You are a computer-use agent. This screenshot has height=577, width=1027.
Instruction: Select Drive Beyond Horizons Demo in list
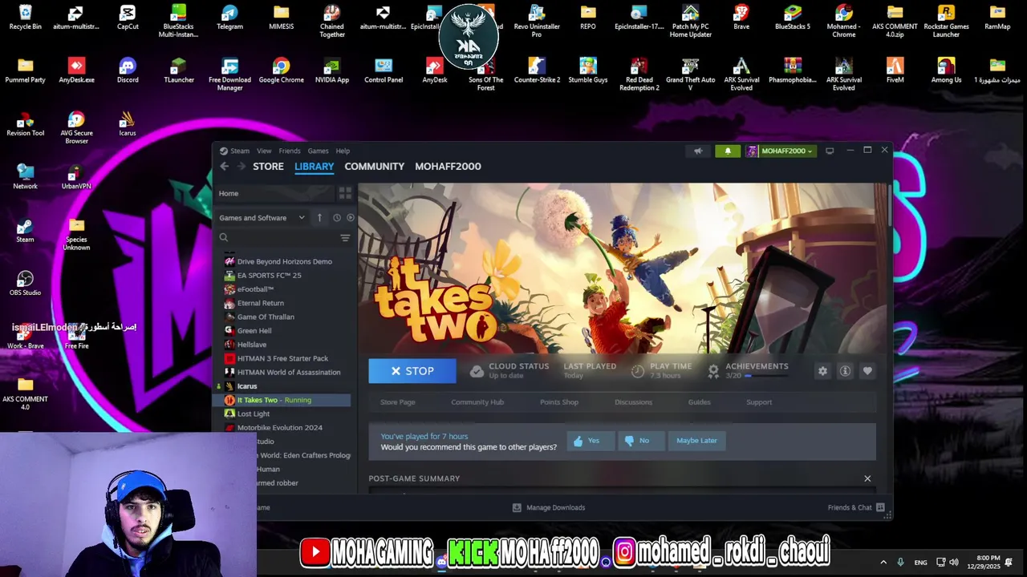(x=285, y=261)
